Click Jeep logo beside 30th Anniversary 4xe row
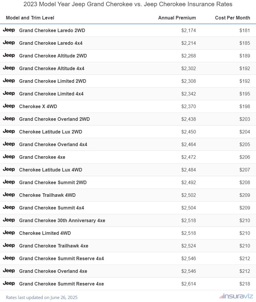Viewport: 256px width, 302px height. point(9,220)
